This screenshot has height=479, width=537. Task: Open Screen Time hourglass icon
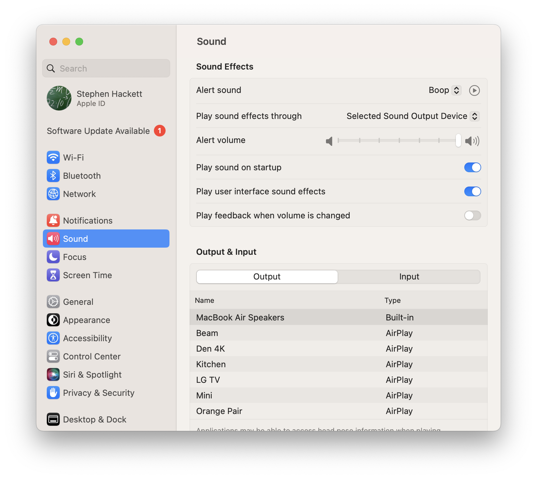[53, 275]
